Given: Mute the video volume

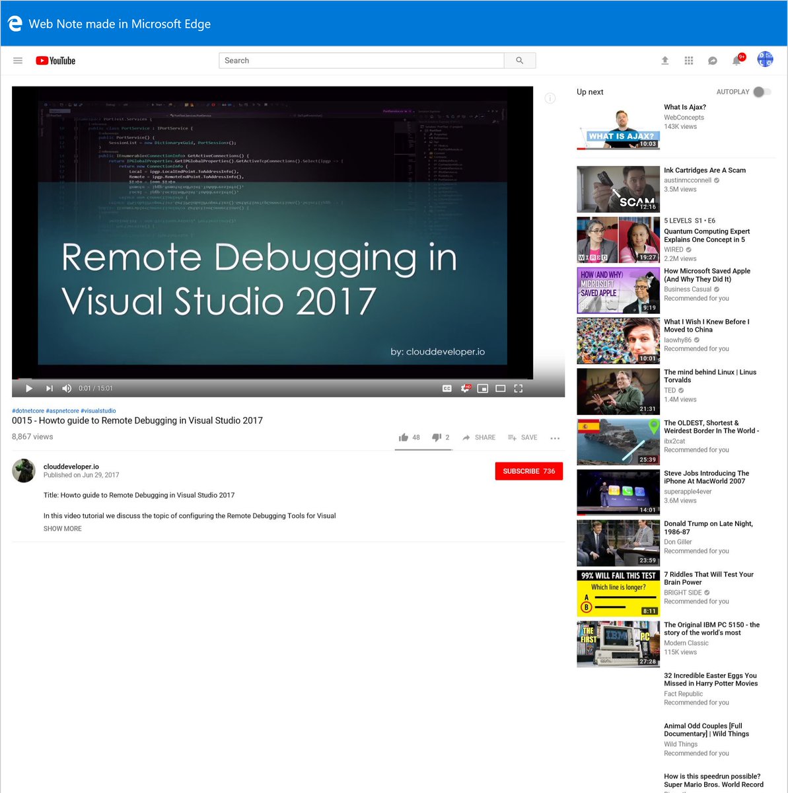Looking at the screenshot, I should pyautogui.click(x=67, y=389).
